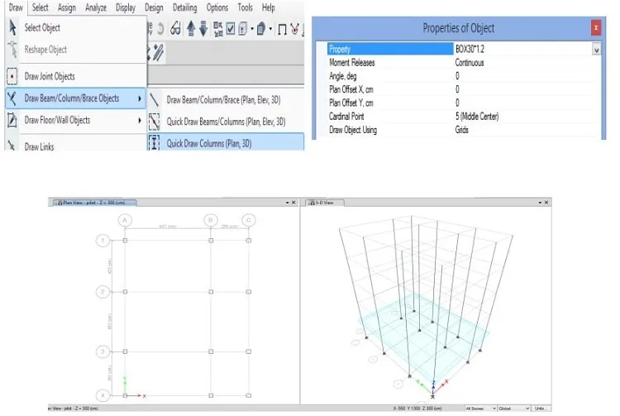Click the glasses view icon in toolbar
Screen dimensions: 620x416
175,28
